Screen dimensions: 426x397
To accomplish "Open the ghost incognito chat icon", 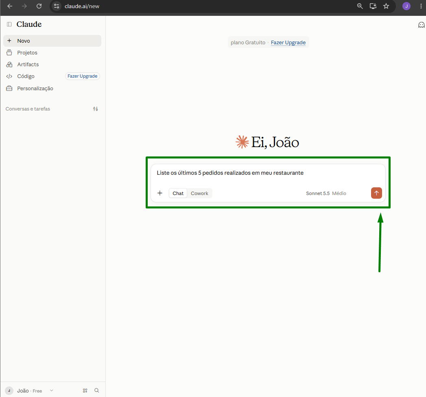I will pyautogui.click(x=421, y=25).
